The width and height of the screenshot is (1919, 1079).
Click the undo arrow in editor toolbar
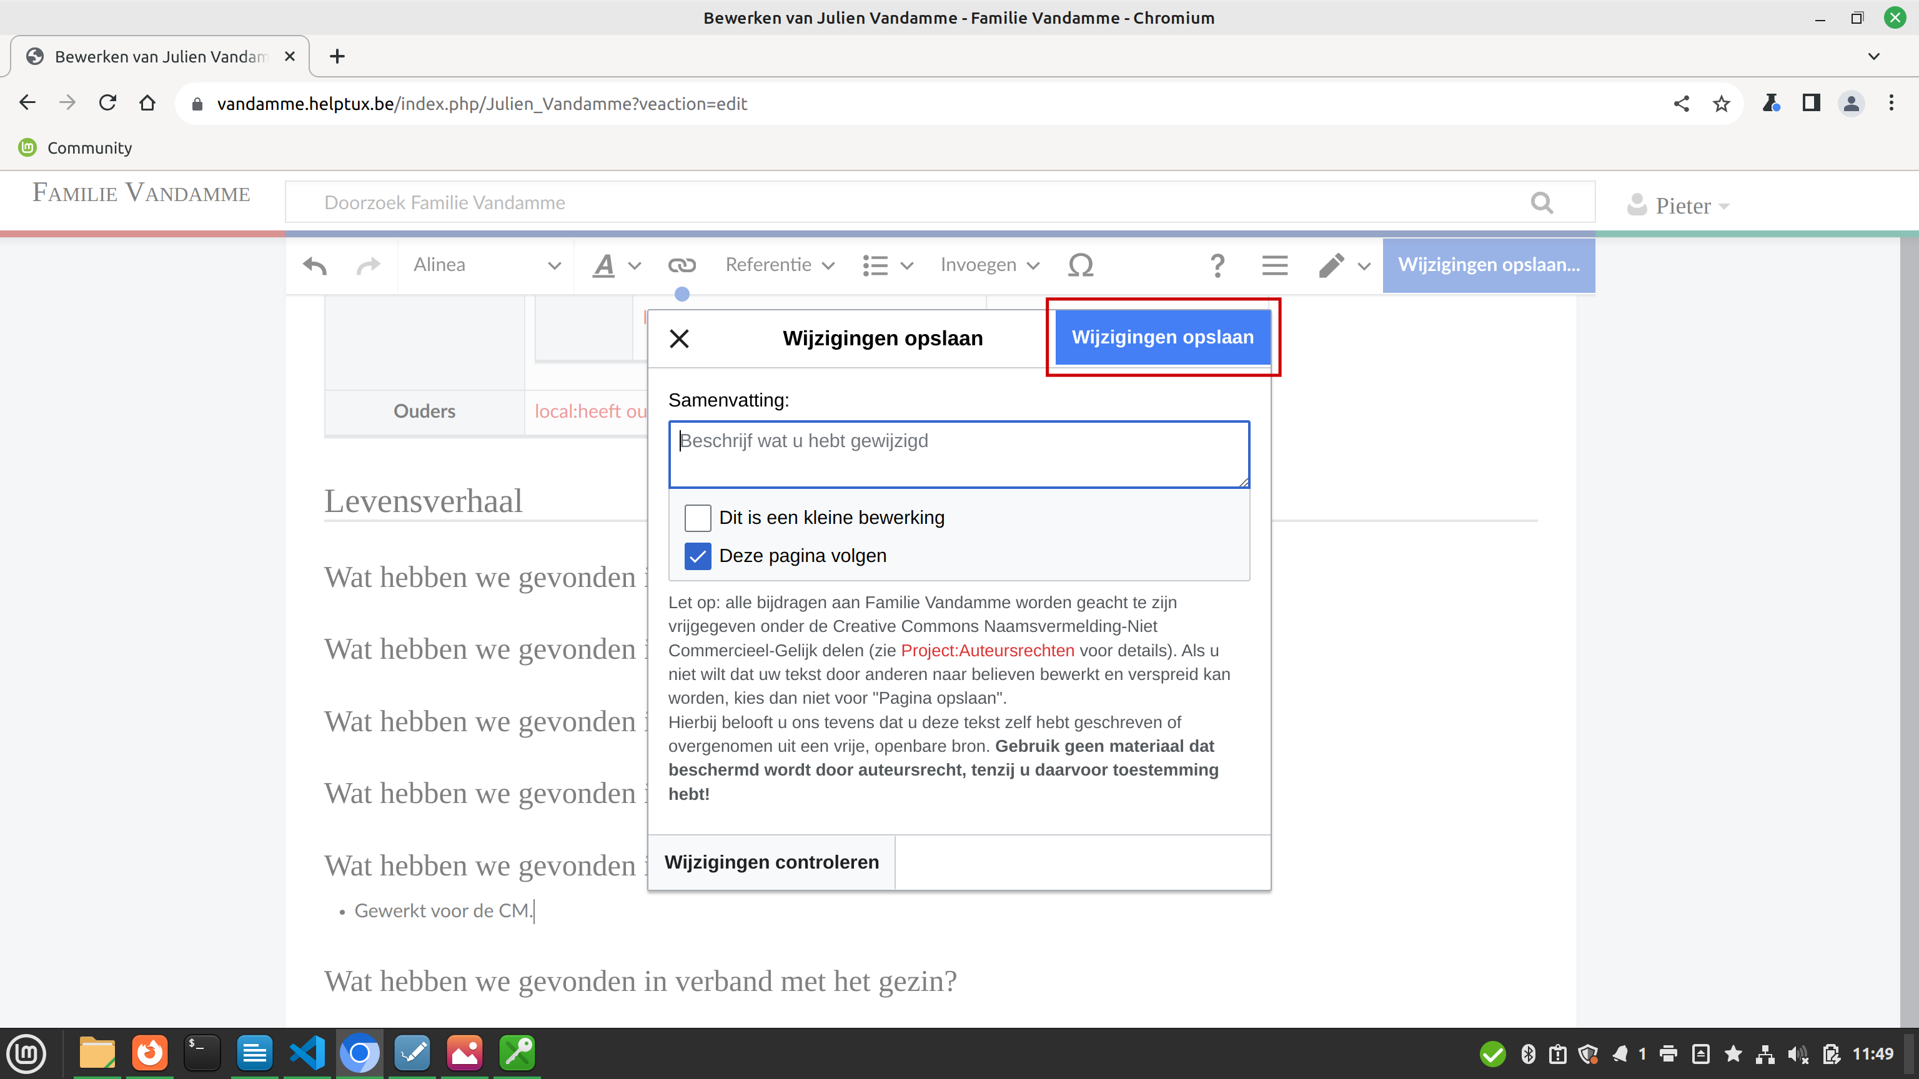click(314, 265)
